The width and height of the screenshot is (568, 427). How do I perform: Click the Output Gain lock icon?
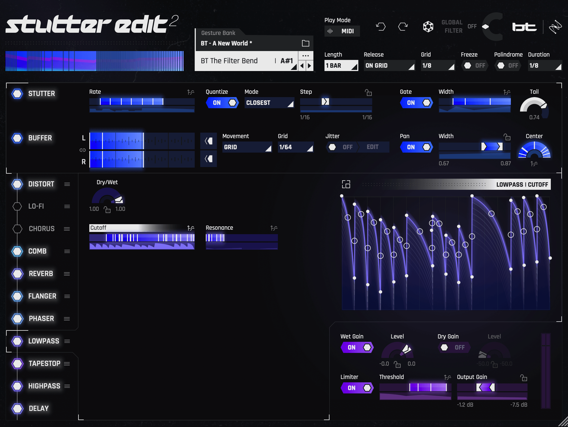click(x=524, y=378)
